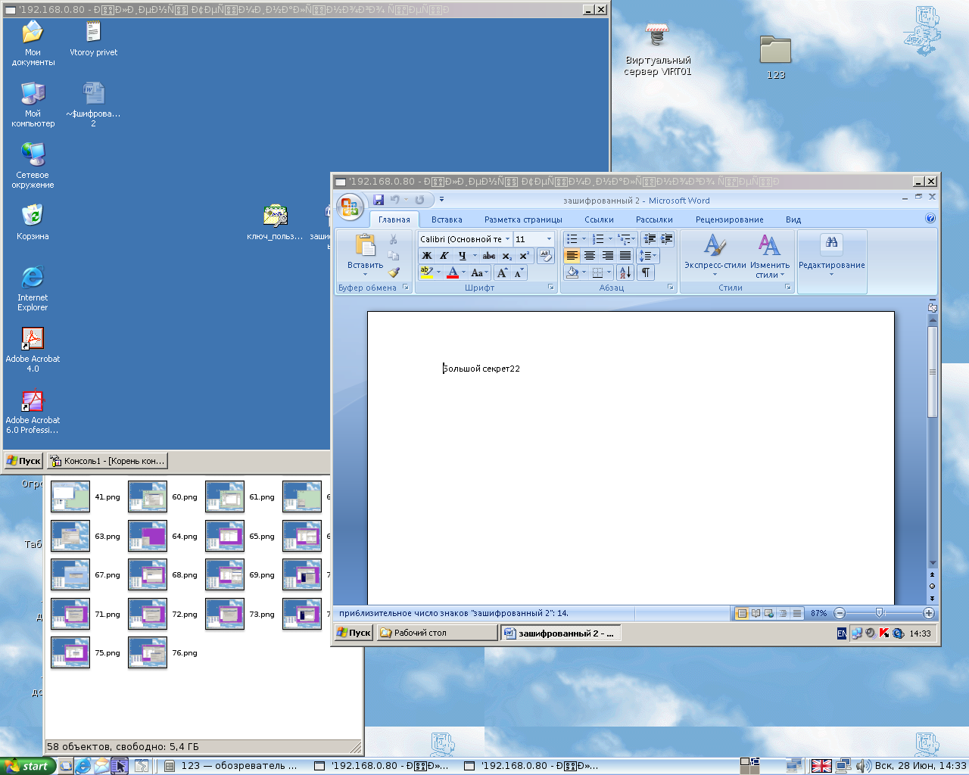Viewport: 969px width, 775px height.
Task: Open the Рецензирование ribbon tab
Action: 729,219
